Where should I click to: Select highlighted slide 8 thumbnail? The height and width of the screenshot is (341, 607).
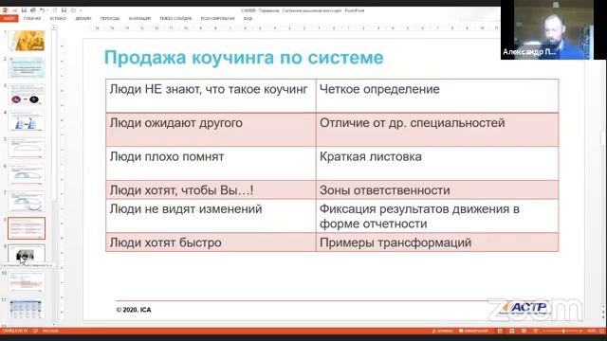click(27, 228)
